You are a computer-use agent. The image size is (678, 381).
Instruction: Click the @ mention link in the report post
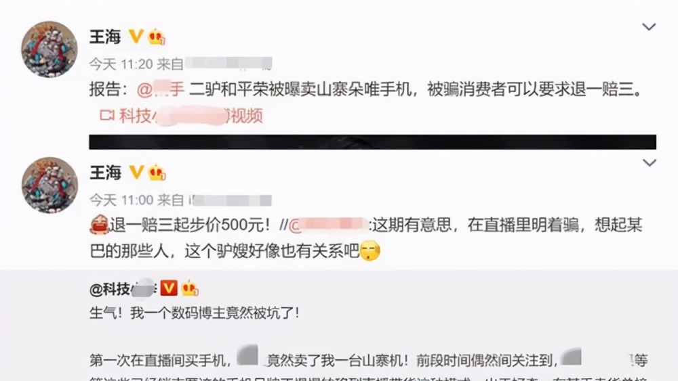[161, 89]
